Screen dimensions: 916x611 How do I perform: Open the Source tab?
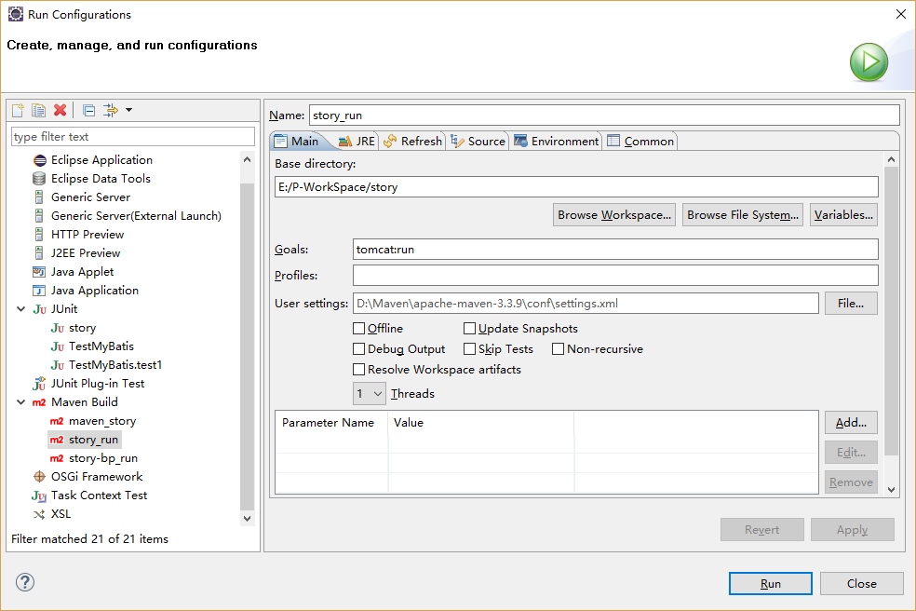[x=478, y=142]
